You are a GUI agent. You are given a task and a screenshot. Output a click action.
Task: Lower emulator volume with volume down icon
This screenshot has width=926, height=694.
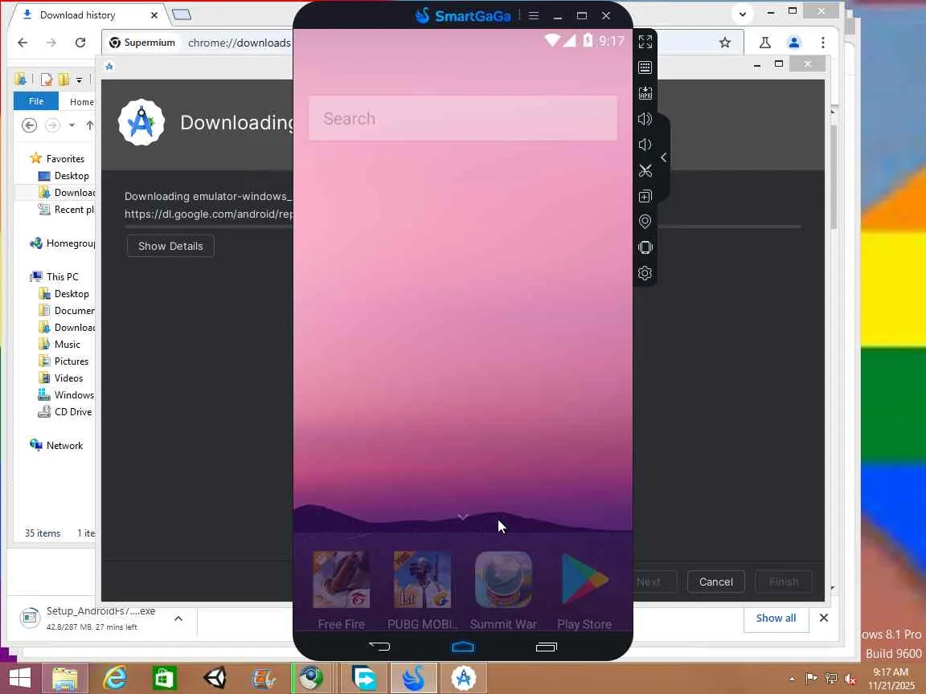[x=645, y=145]
